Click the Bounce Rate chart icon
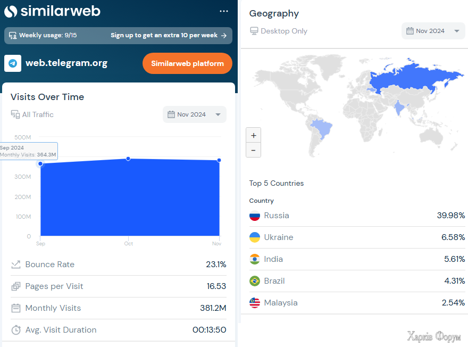This screenshot has height=347, width=468. pyautogui.click(x=16, y=265)
